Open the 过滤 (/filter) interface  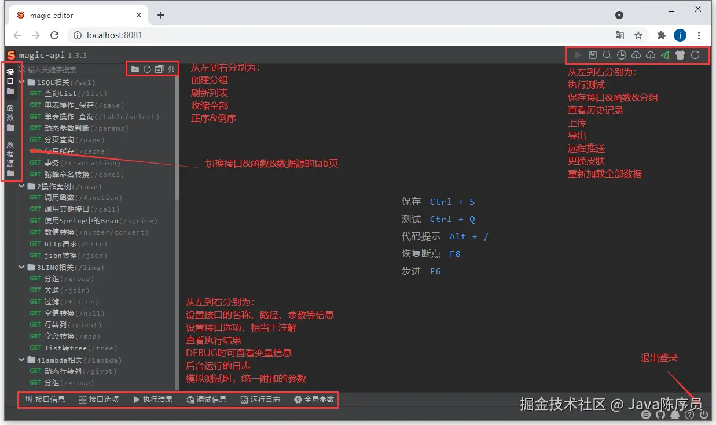[64, 302]
